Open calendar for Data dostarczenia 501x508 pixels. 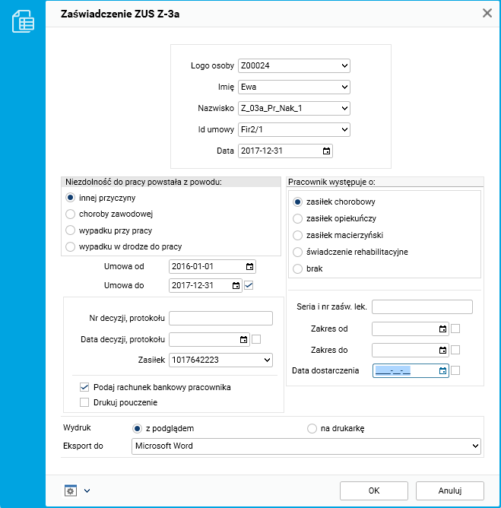click(x=442, y=371)
